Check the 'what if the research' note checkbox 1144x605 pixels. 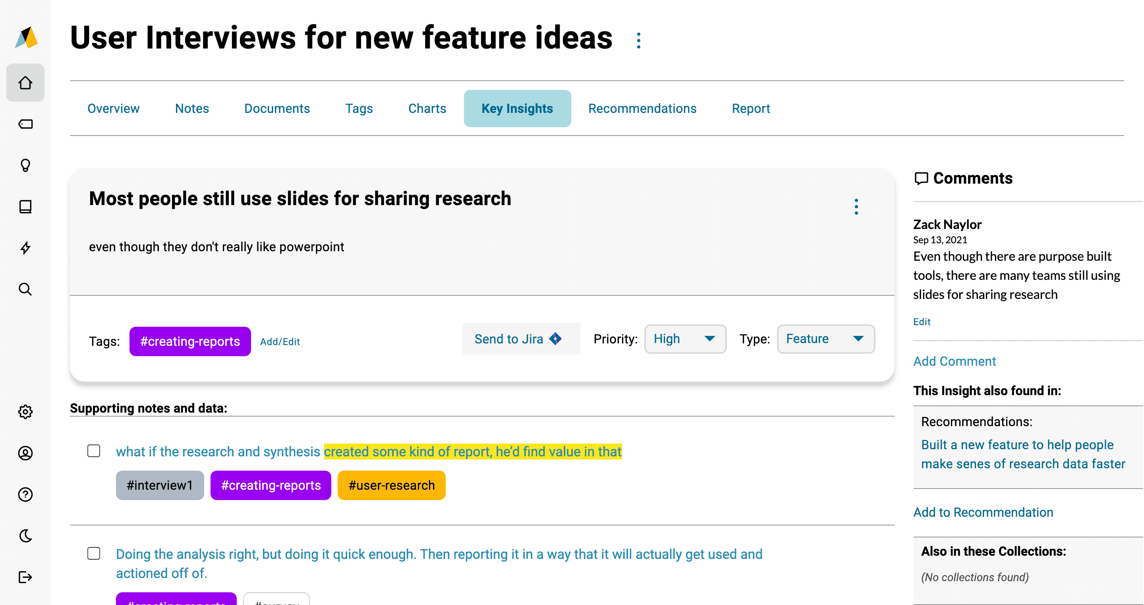(x=94, y=451)
